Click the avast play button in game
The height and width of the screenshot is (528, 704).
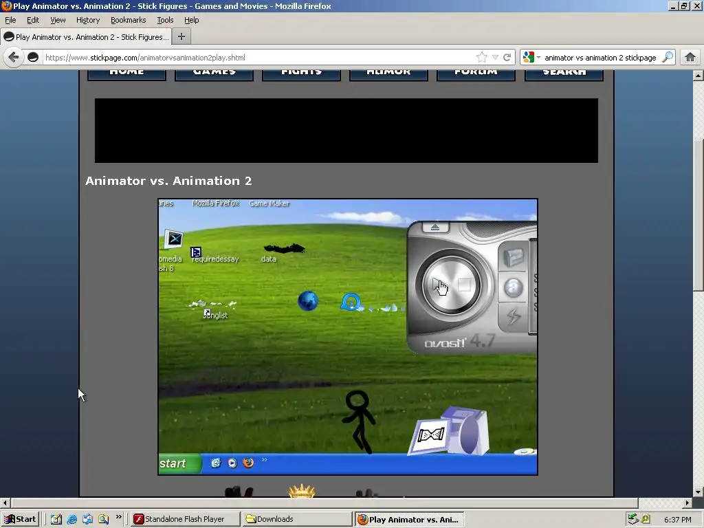click(x=437, y=285)
